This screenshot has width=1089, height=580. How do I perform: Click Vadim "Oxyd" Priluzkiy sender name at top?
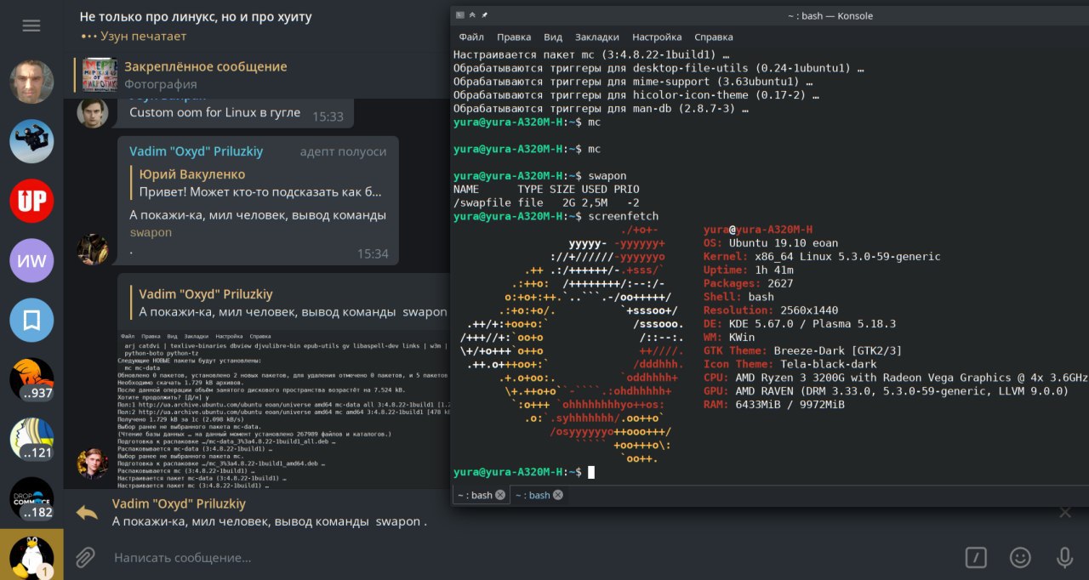(x=196, y=151)
